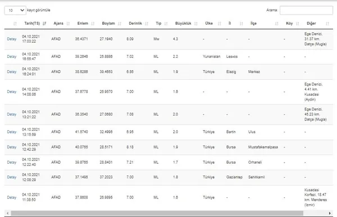Click the horizontal scrollbar right arrow
The image size is (337, 217).
(330, 213)
